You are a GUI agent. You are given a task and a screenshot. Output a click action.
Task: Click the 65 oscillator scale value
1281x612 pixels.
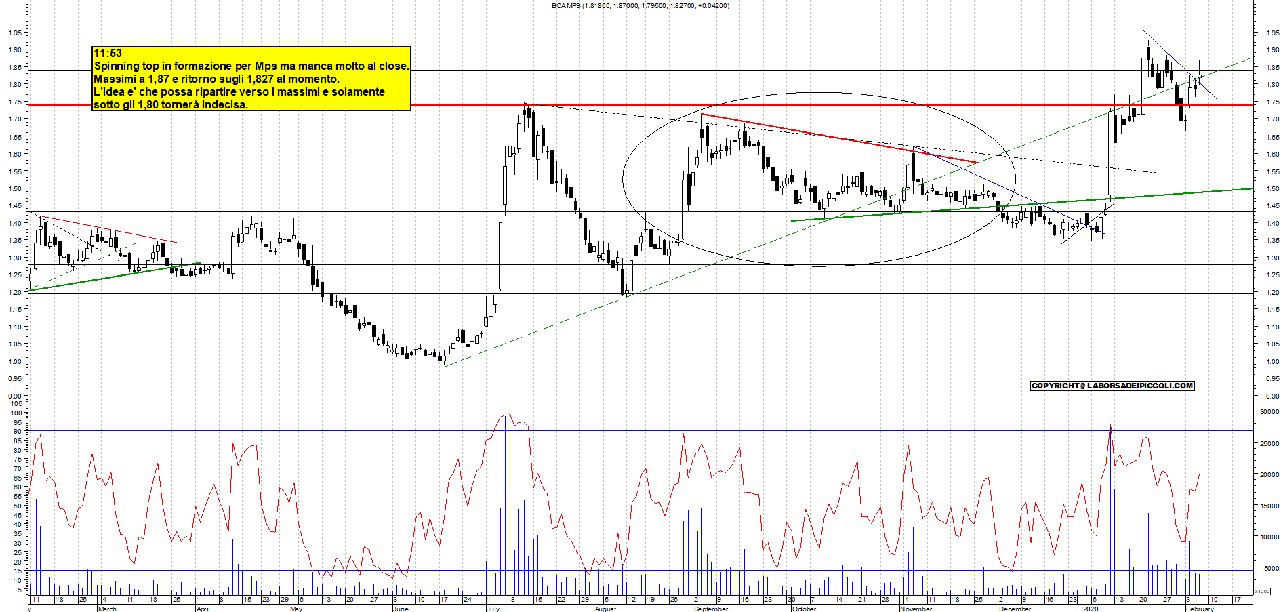coord(17,478)
